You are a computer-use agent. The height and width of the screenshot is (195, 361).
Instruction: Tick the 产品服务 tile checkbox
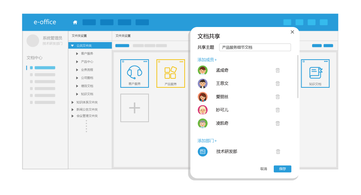pyautogui.click(x=159, y=61)
